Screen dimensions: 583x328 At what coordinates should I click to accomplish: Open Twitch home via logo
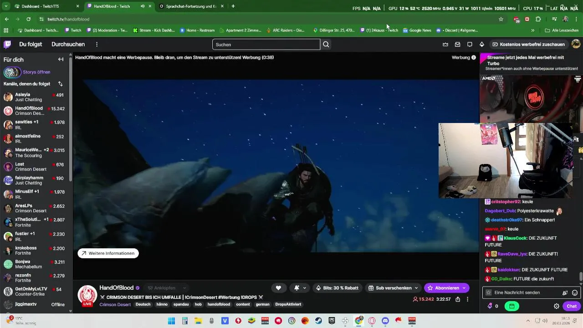pos(7,44)
